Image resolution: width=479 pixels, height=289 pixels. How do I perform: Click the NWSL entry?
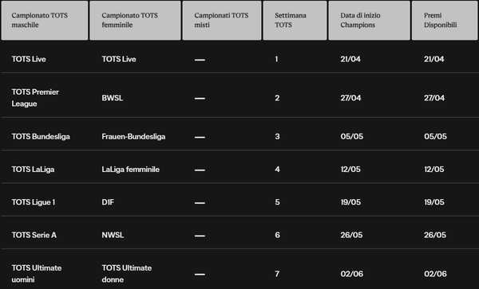[x=113, y=235]
